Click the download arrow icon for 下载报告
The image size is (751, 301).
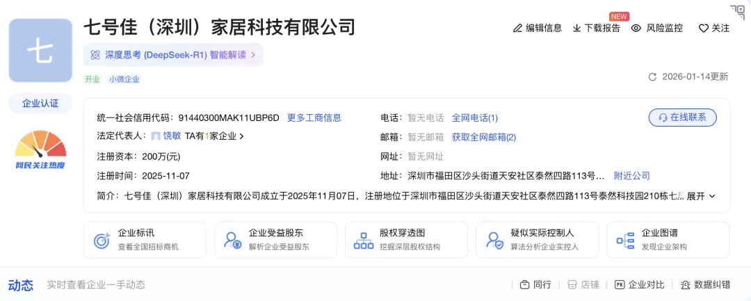click(576, 29)
